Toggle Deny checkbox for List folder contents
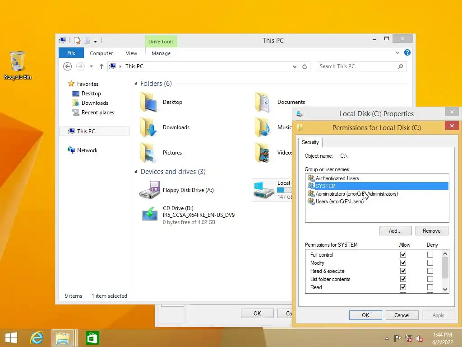Screen dimensions: 462x347 430,279
